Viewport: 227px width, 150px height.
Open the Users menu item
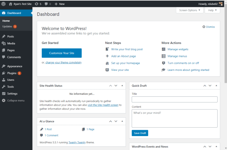coord(11,80)
